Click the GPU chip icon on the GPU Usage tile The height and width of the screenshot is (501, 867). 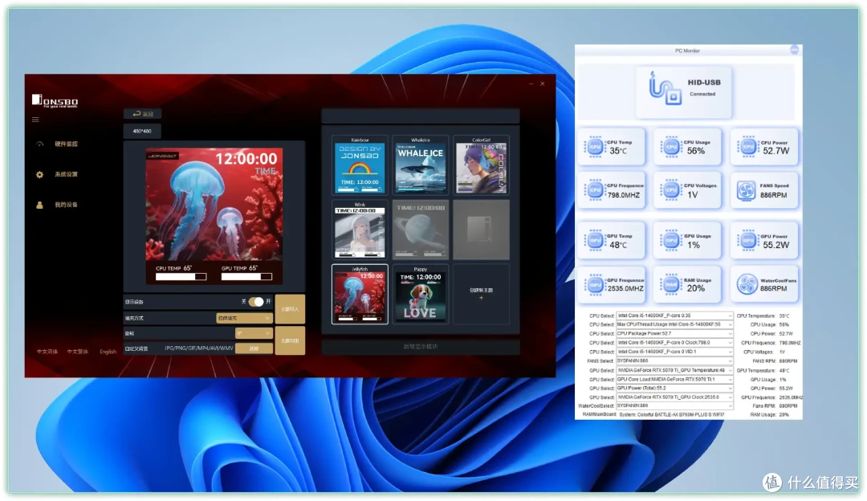(x=671, y=241)
